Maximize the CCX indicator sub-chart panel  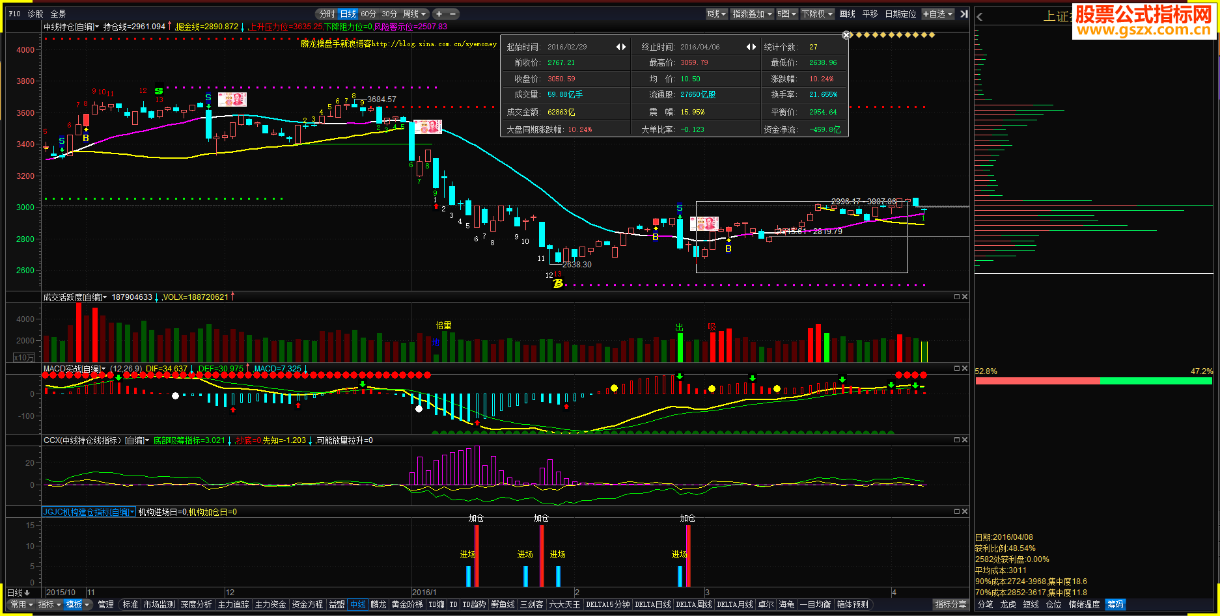[957, 440]
